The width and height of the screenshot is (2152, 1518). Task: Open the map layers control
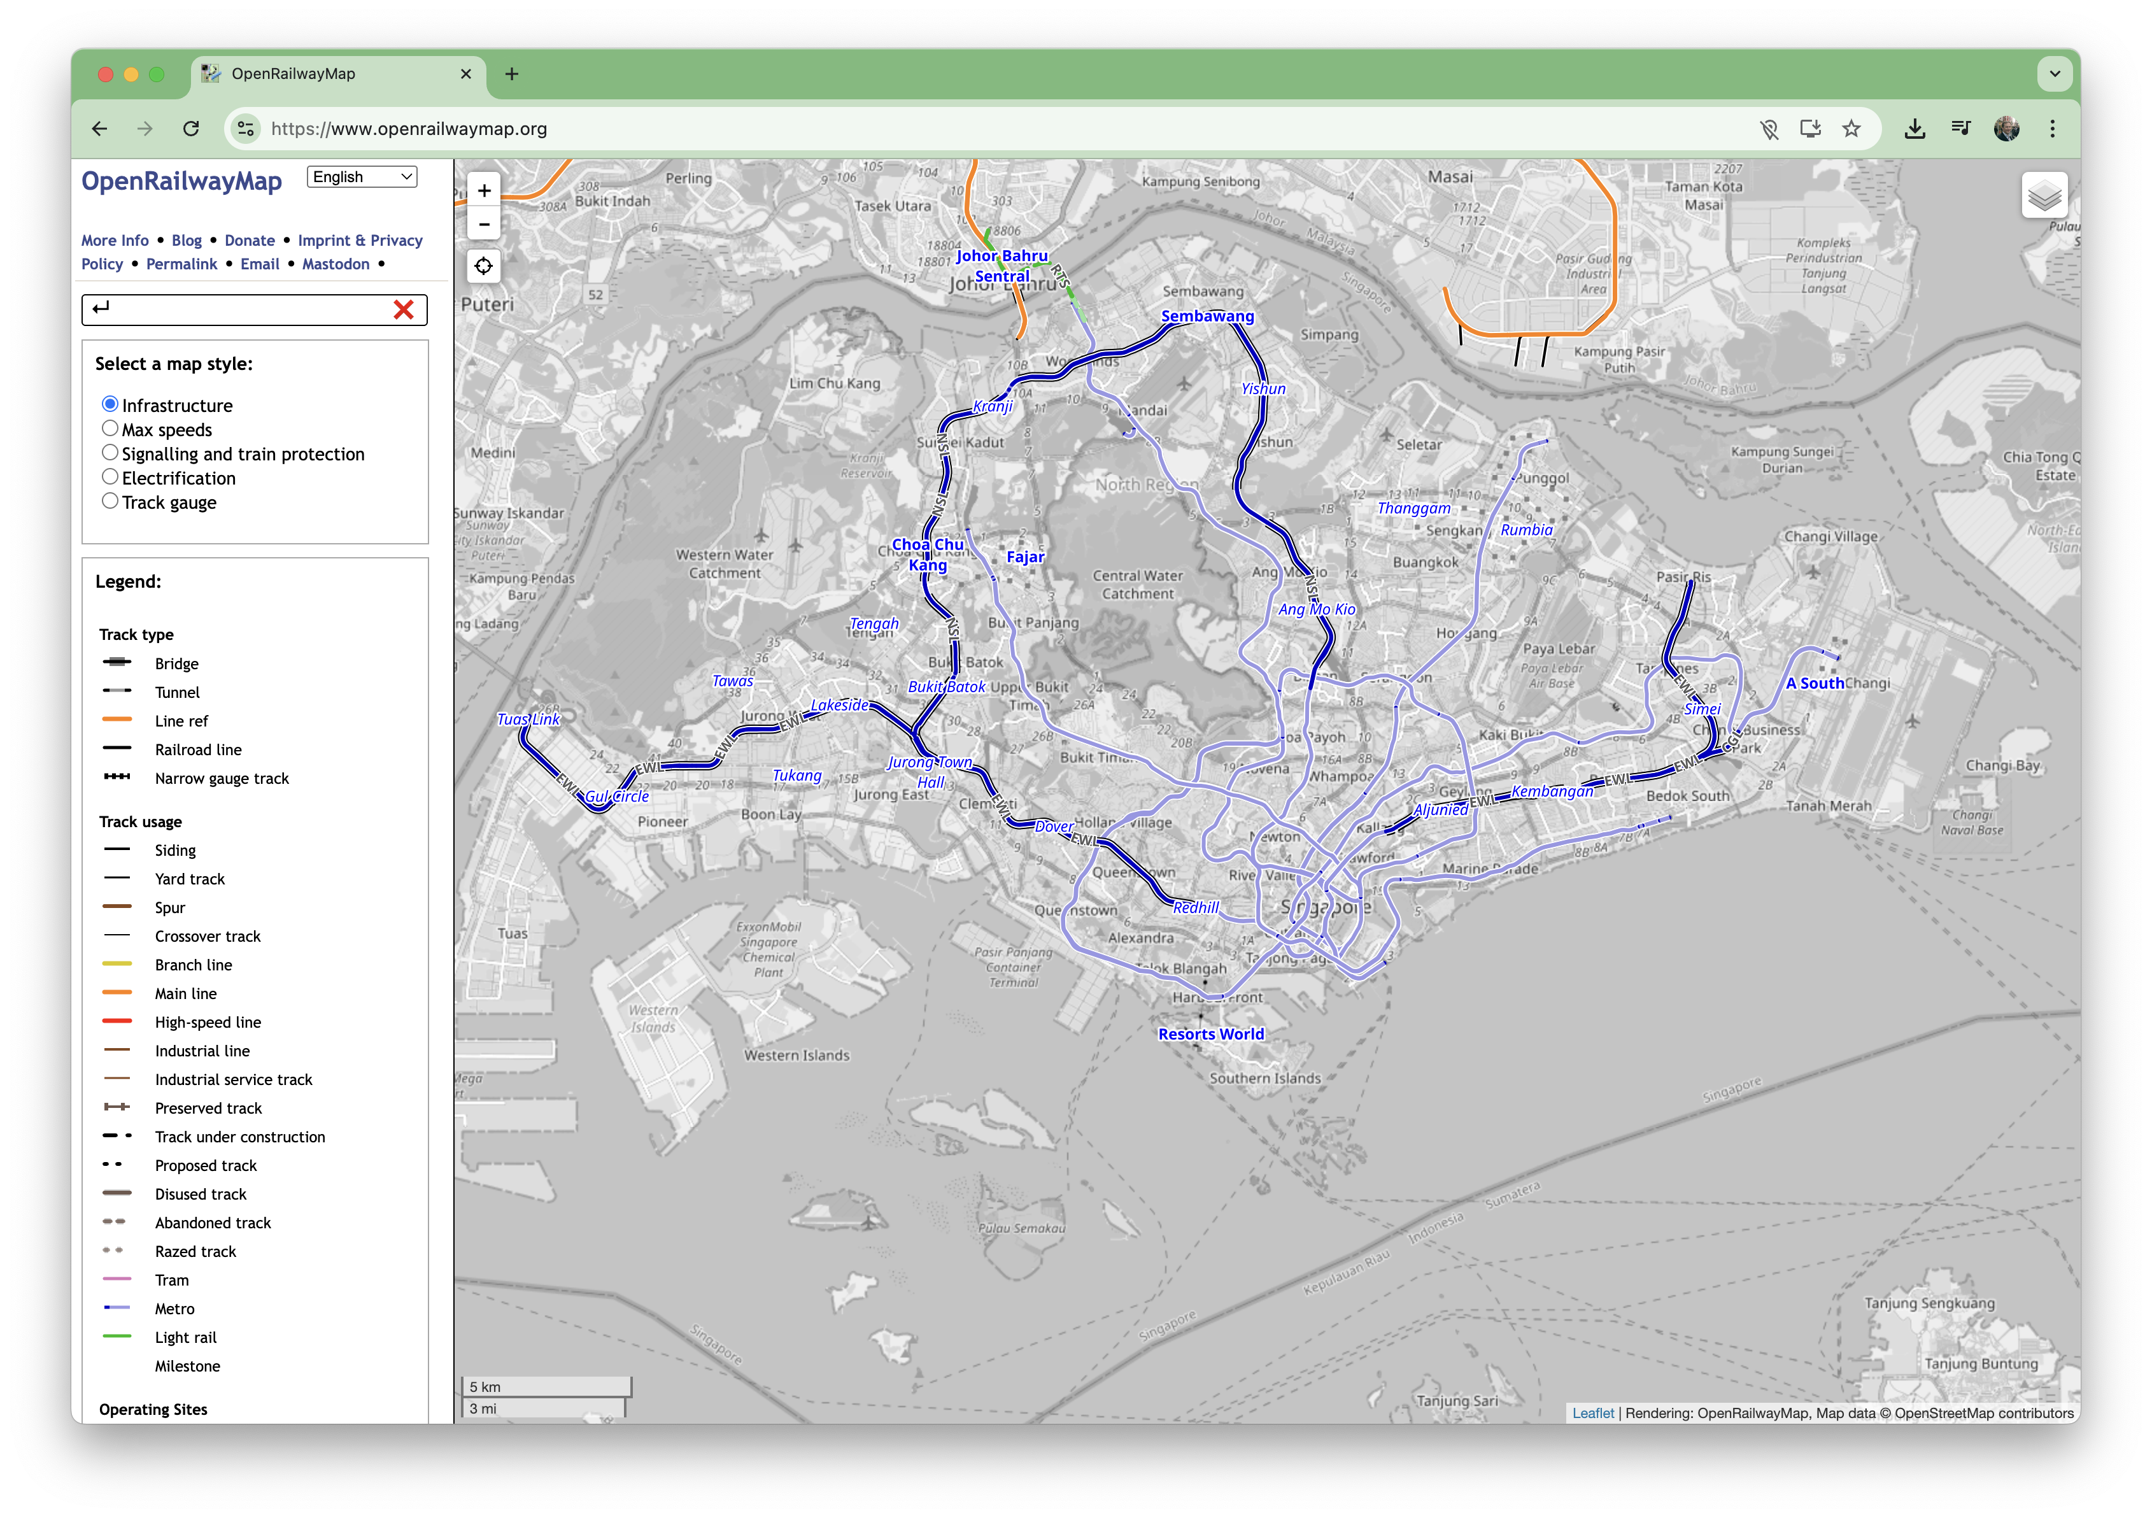[2044, 194]
